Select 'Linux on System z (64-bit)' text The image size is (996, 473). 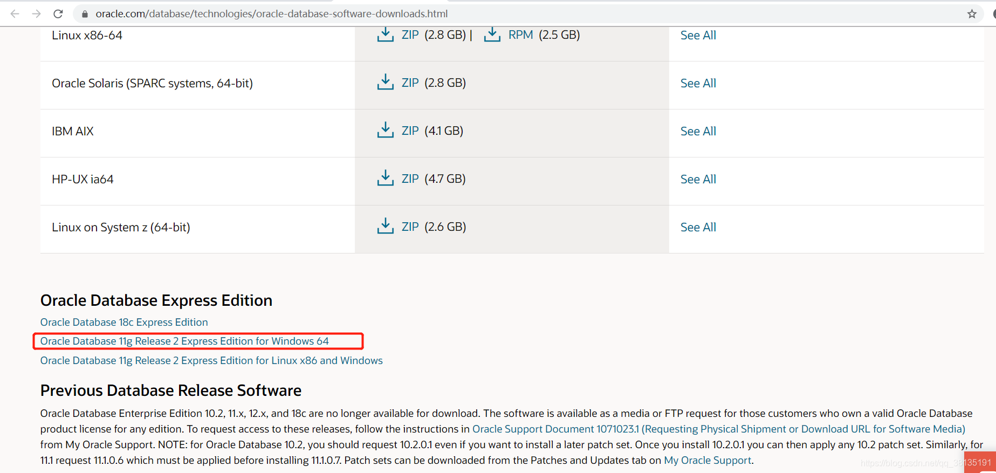coord(121,228)
